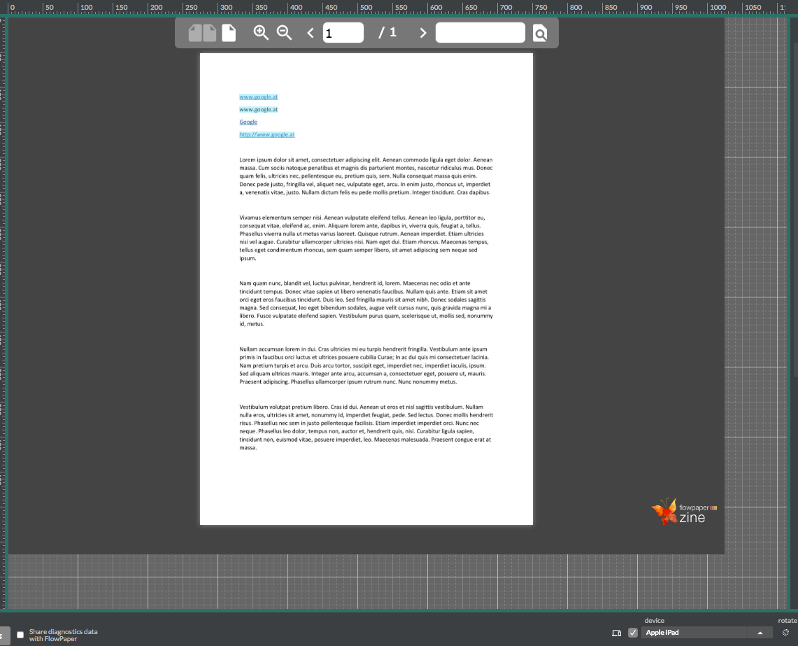Click the rotate device icon
The image size is (798, 646).
click(x=786, y=633)
